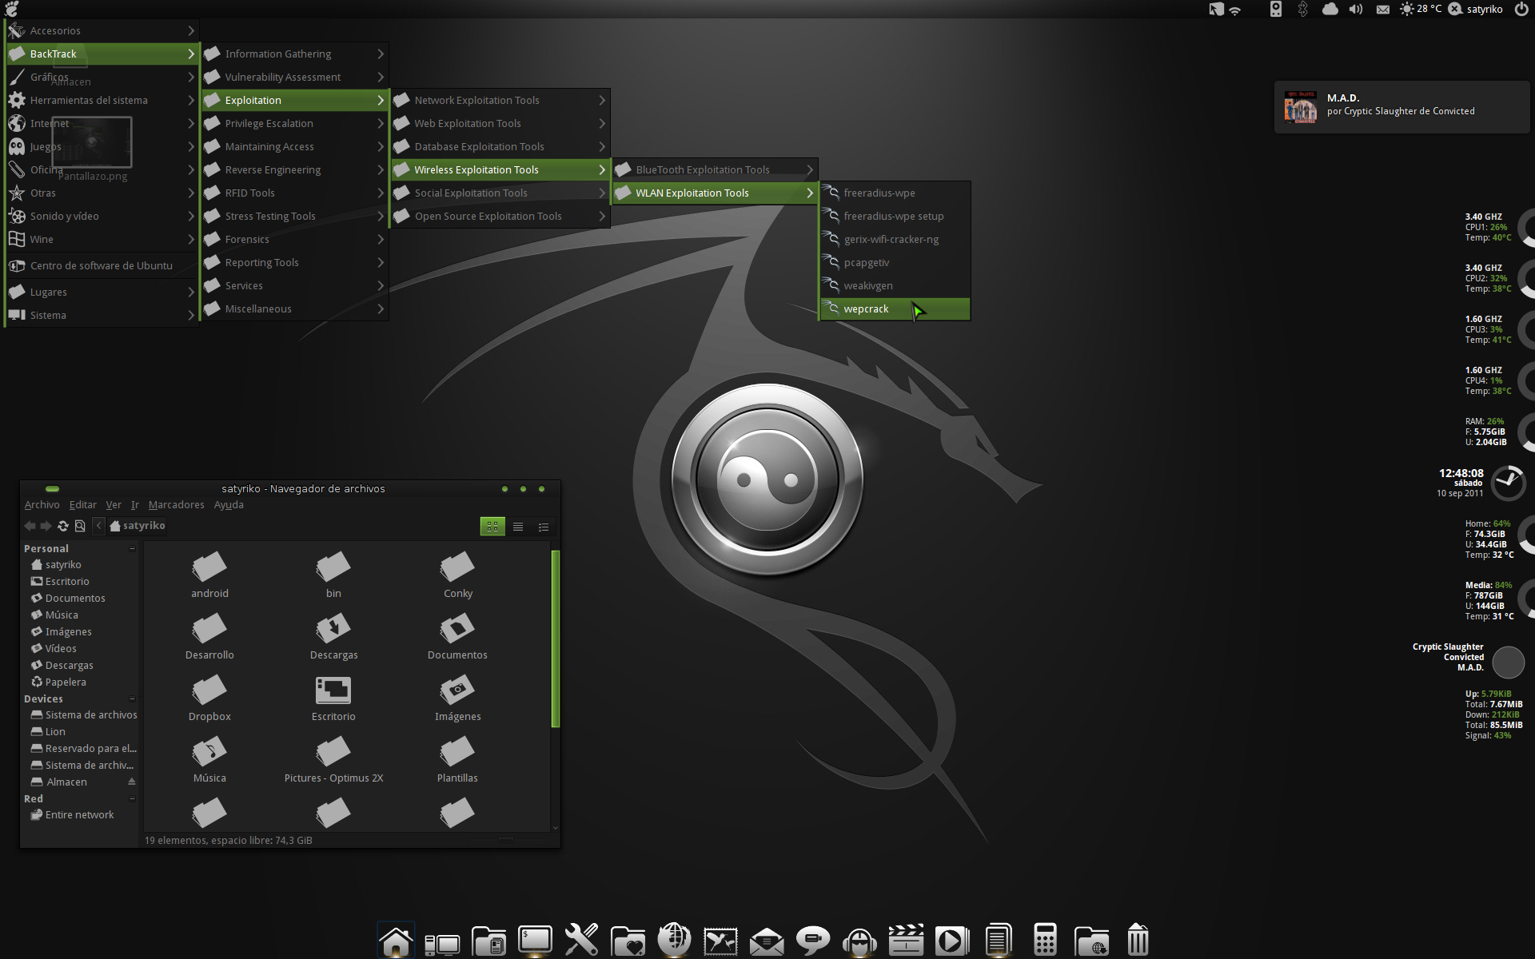Collapse the Red sidebar section
The width and height of the screenshot is (1535, 959).
click(132, 798)
